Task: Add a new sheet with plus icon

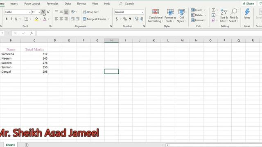Action: (27, 145)
